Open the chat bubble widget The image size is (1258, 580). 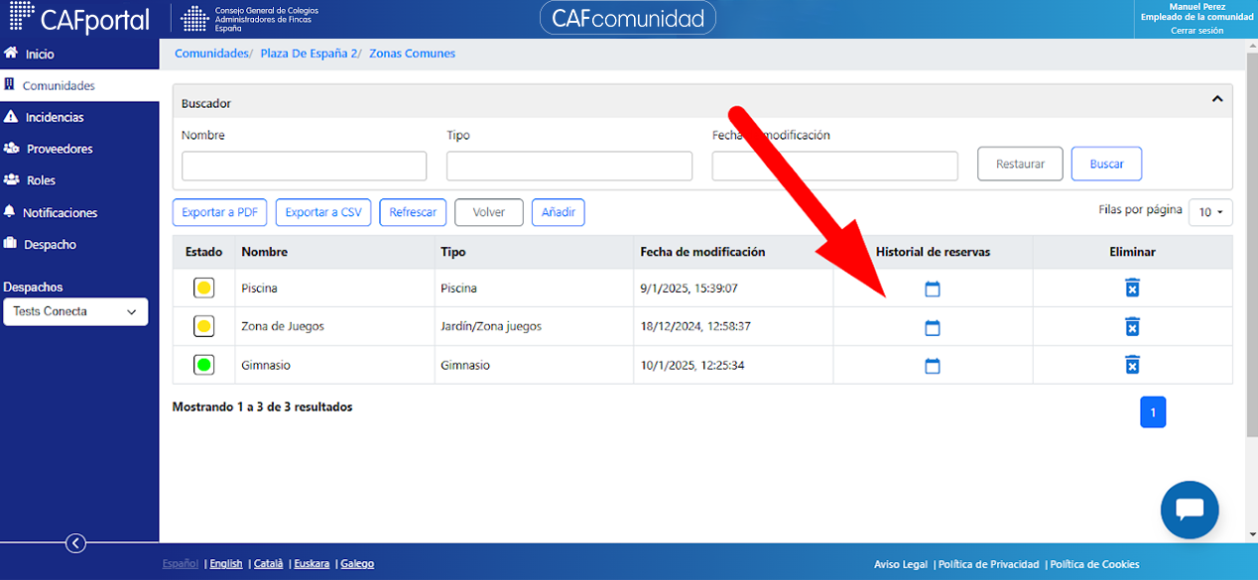[x=1190, y=510]
